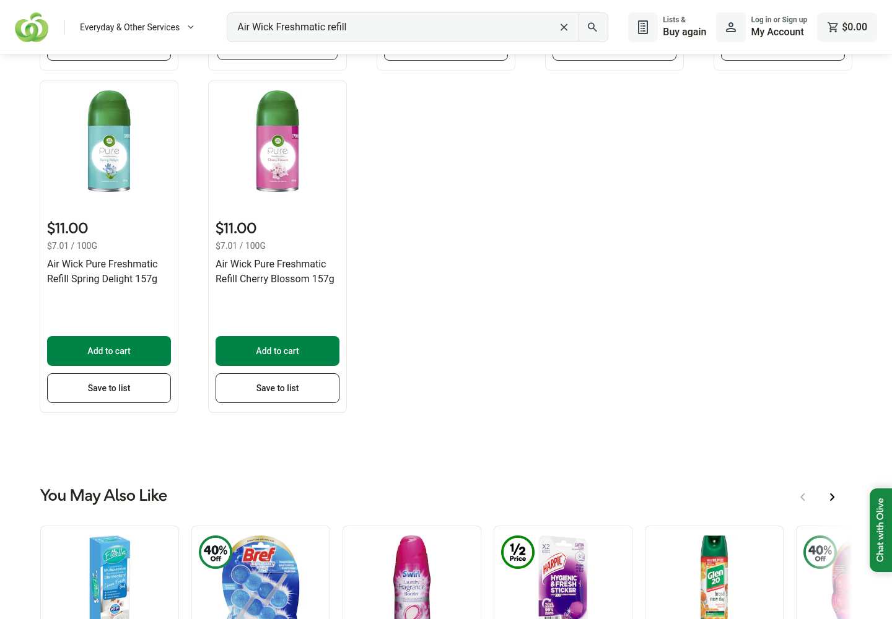
Task: Add Cherry Blossom refill to cart
Action: [278, 351]
